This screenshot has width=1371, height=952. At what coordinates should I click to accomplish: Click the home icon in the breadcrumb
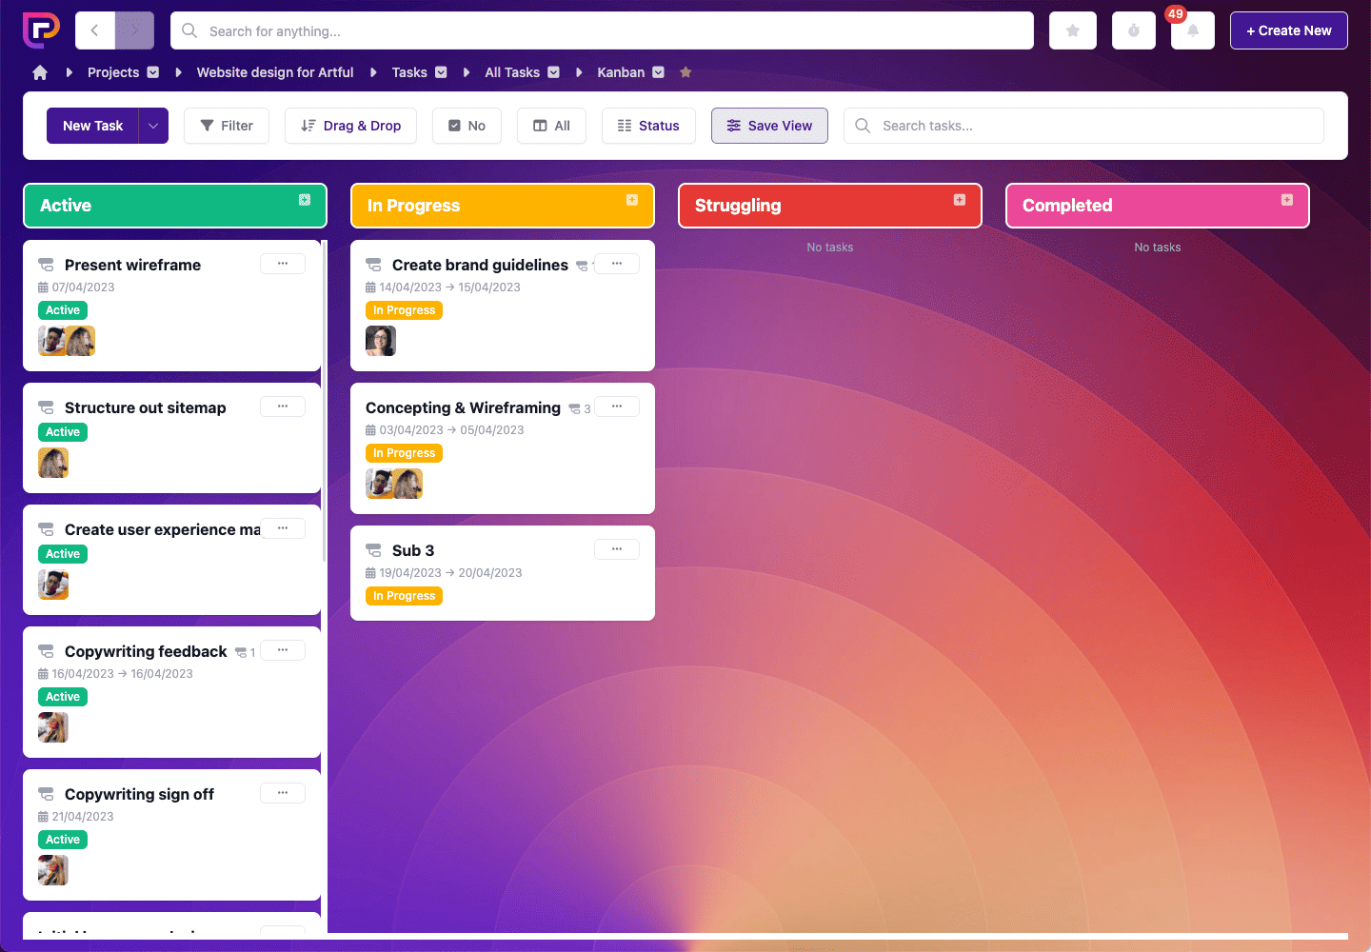click(39, 71)
